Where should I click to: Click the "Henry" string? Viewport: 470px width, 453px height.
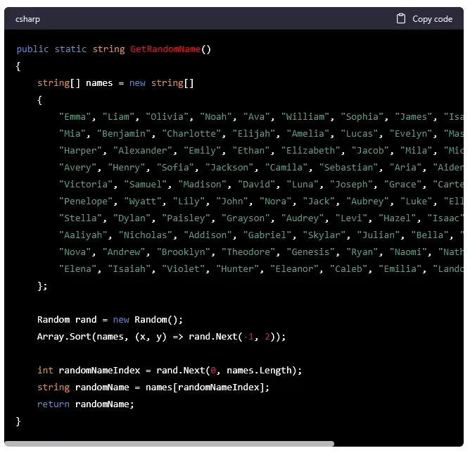(127, 167)
